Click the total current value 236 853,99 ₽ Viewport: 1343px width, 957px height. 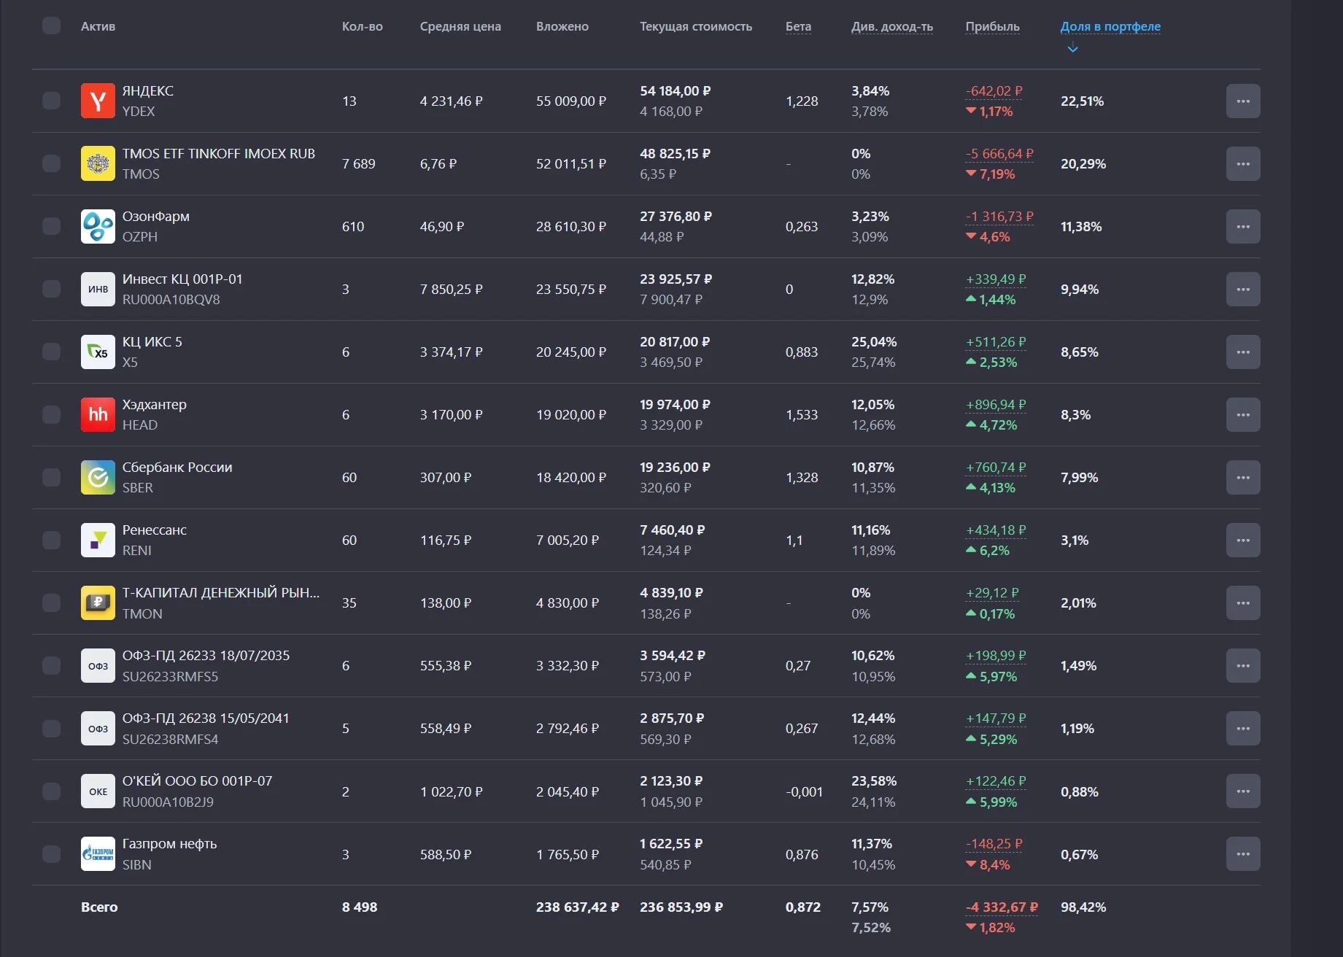[x=681, y=907]
